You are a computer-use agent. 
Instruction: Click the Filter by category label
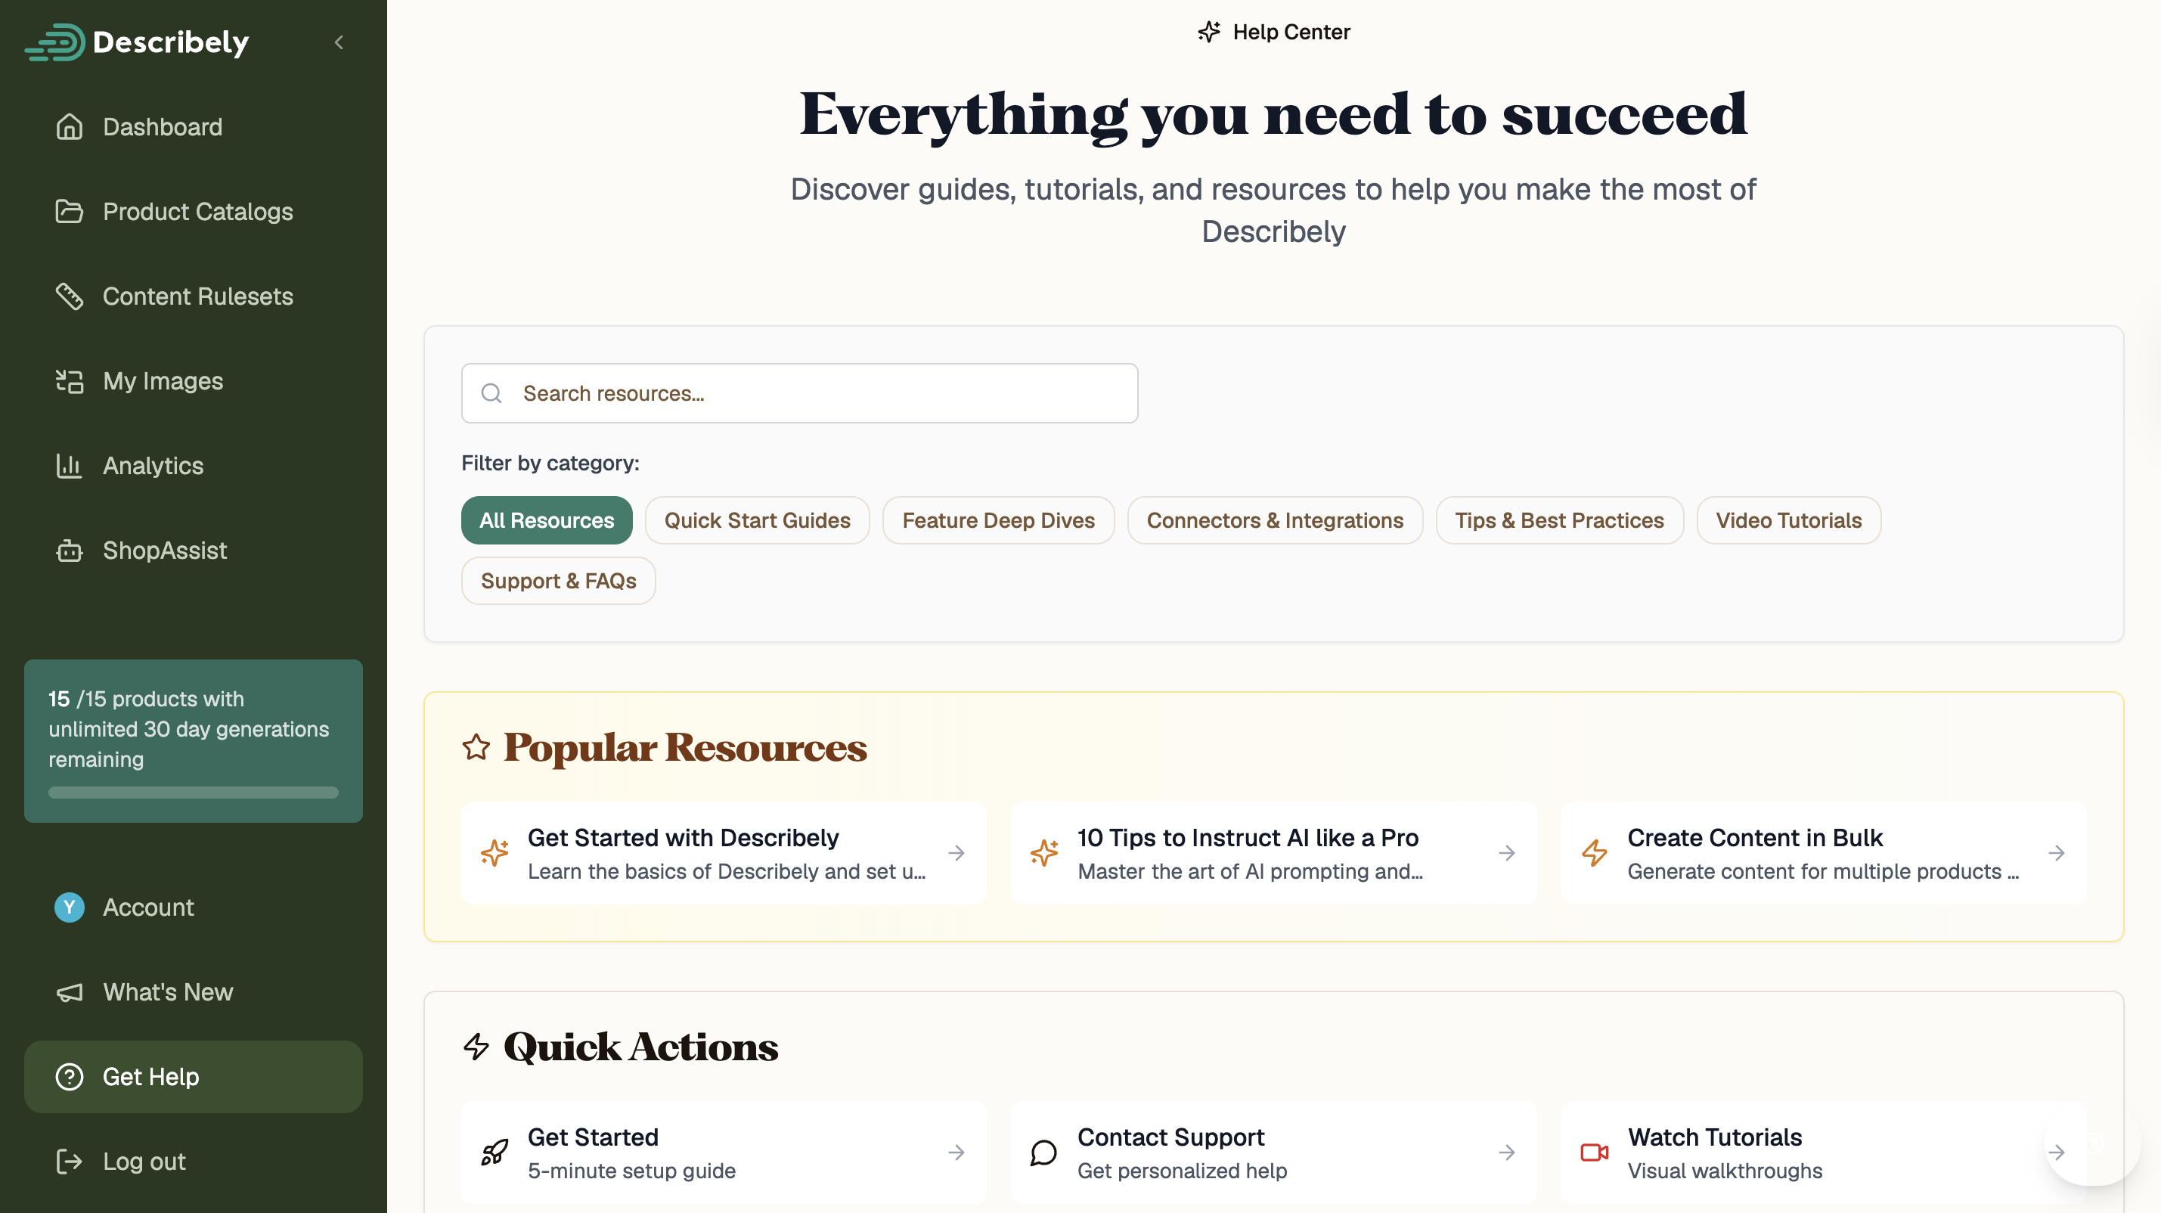coord(550,463)
